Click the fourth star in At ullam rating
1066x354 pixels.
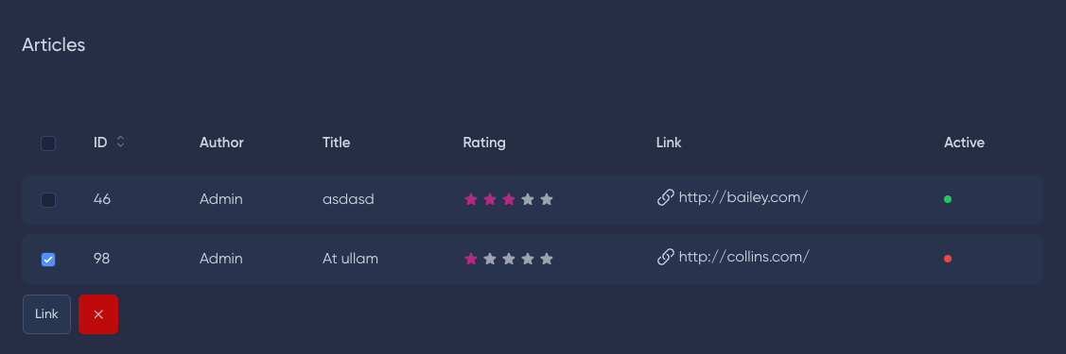point(528,259)
